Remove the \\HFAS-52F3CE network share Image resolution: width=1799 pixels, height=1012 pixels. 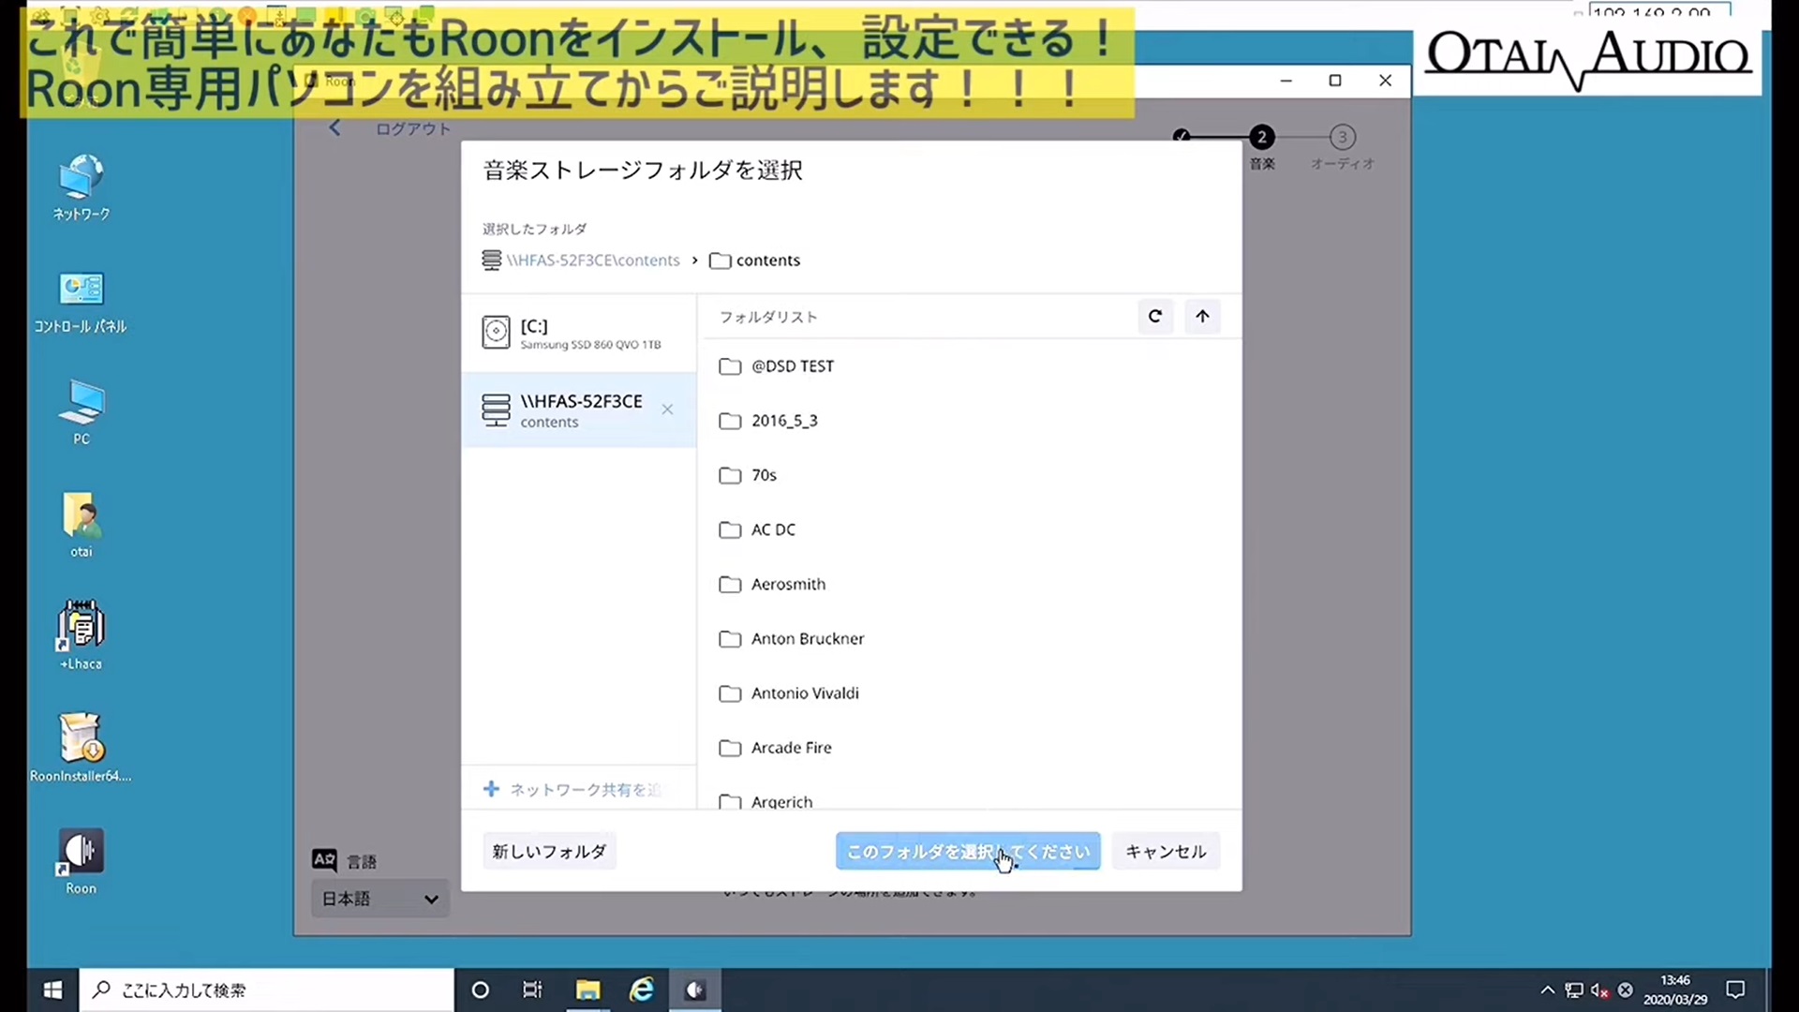click(x=667, y=409)
